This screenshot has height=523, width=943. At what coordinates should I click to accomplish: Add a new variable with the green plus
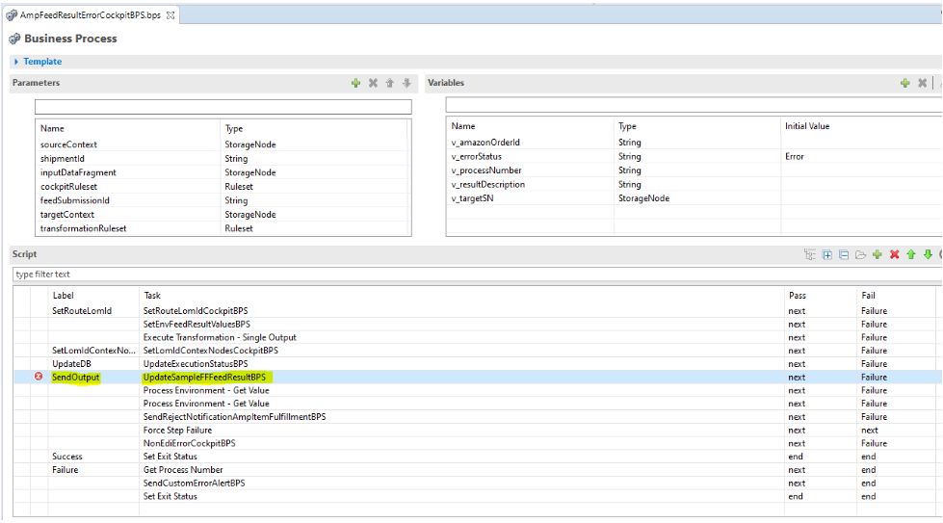tap(905, 83)
